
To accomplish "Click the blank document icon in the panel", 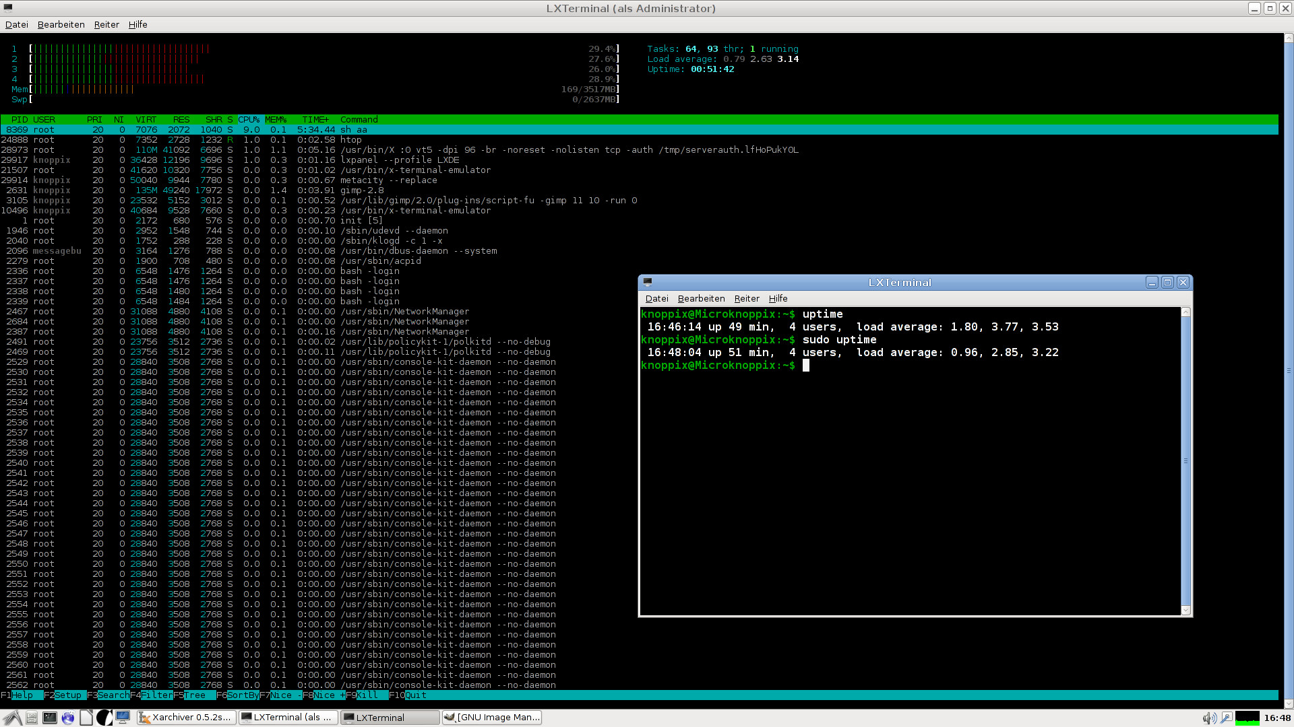I will pyautogui.click(x=86, y=718).
